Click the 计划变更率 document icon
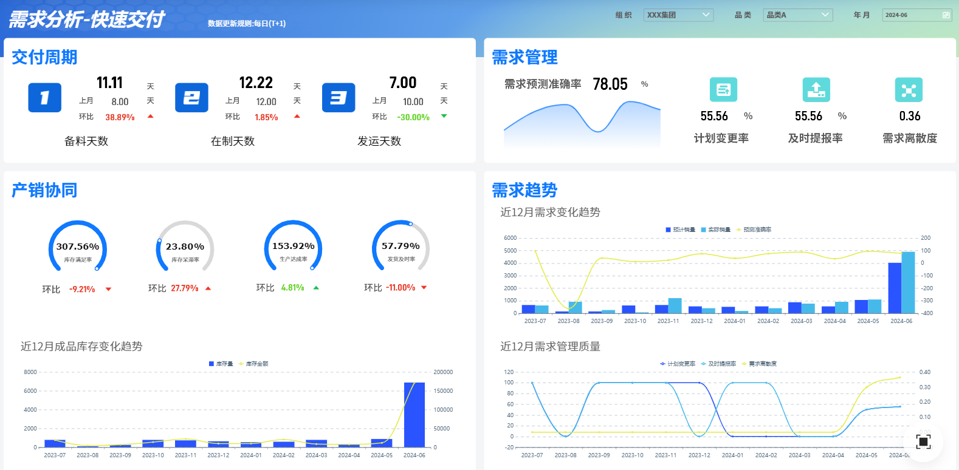Viewport: 959px width, 470px height. coord(723,90)
